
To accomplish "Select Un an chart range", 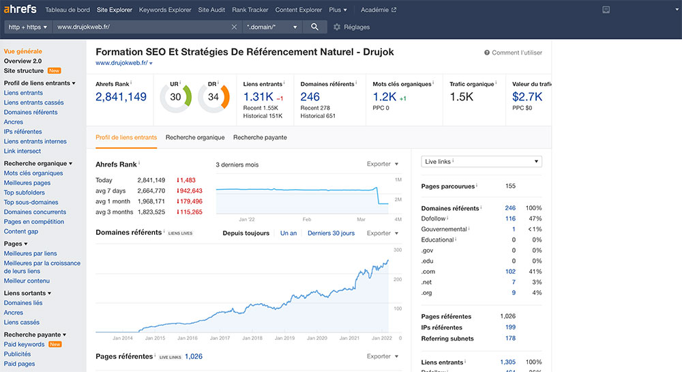I will 288,233.
